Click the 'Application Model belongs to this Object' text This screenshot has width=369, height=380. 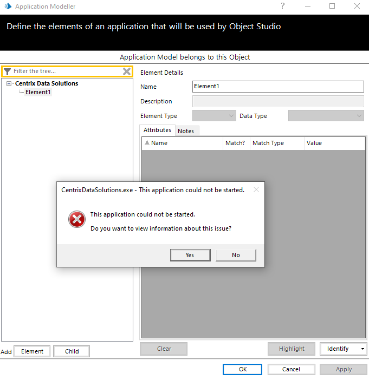pyautogui.click(x=185, y=57)
